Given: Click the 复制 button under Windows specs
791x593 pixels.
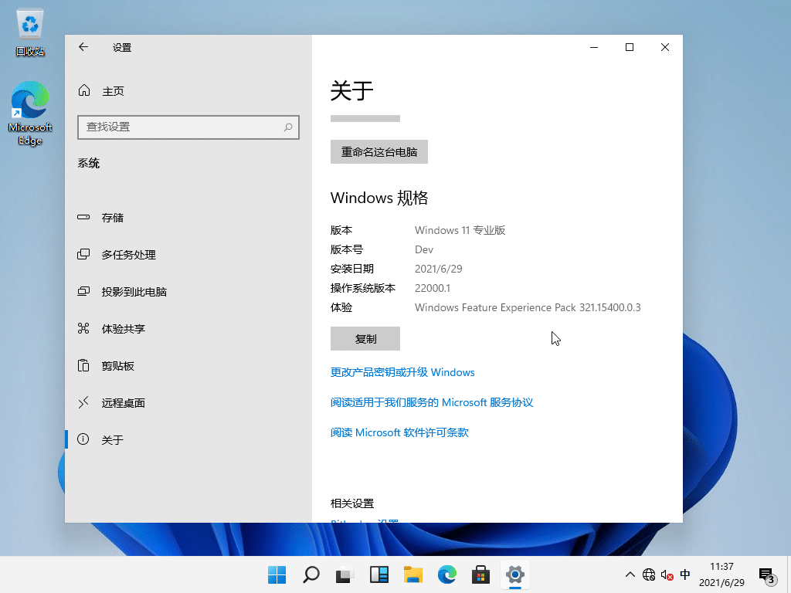Looking at the screenshot, I should [x=365, y=338].
